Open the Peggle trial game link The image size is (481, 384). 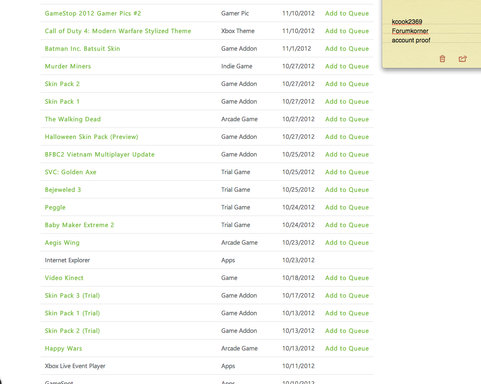[55, 207]
